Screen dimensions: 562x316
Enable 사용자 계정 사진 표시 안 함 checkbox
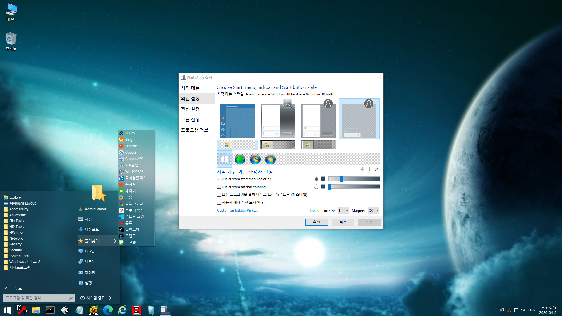point(219,202)
